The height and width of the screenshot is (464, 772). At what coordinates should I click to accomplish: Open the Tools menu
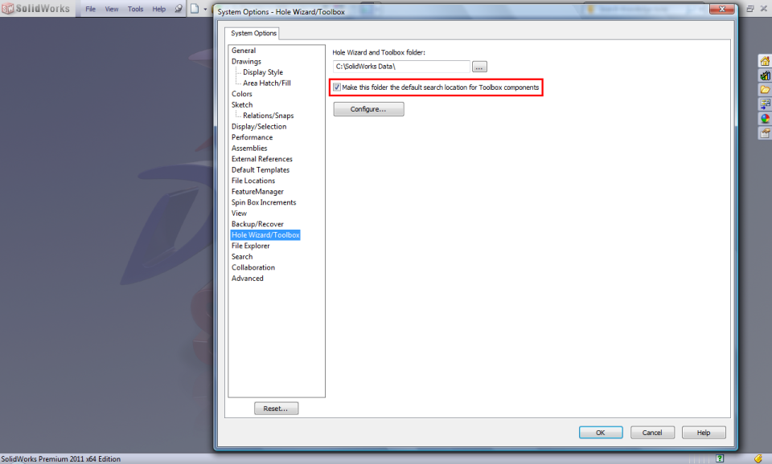135,9
